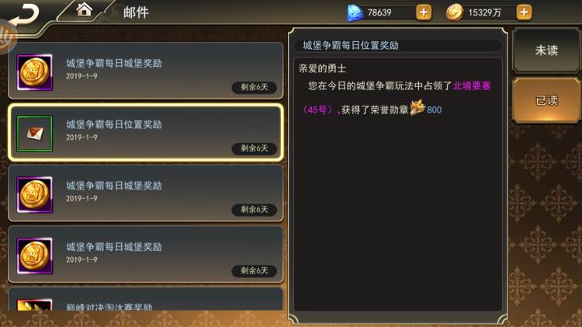Click the fourth mail's gold coin icon
The height and width of the screenshot is (327, 582).
click(34, 256)
